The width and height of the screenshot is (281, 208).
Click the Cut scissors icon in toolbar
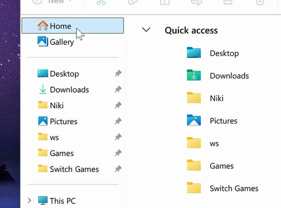101,3
